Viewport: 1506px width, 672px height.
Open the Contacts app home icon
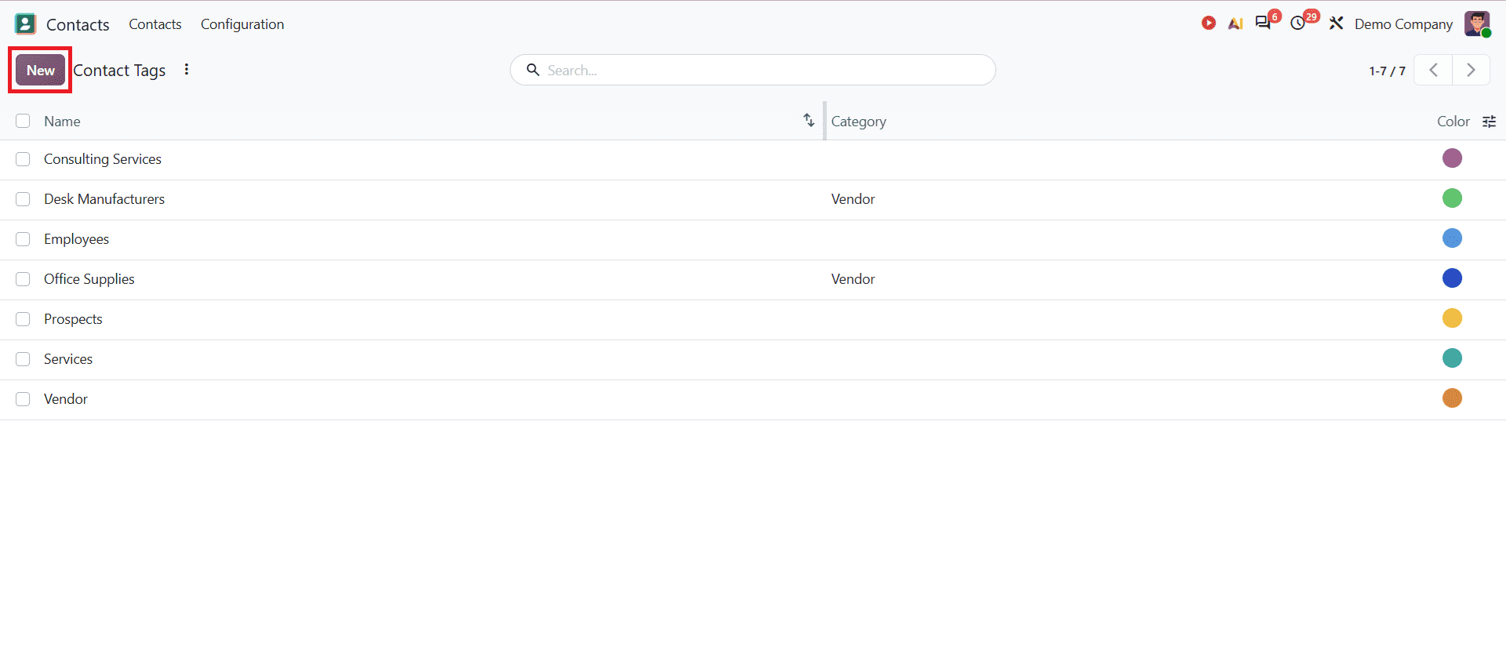point(26,24)
